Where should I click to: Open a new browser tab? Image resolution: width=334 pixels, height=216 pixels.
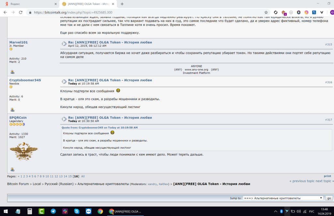(122, 4)
